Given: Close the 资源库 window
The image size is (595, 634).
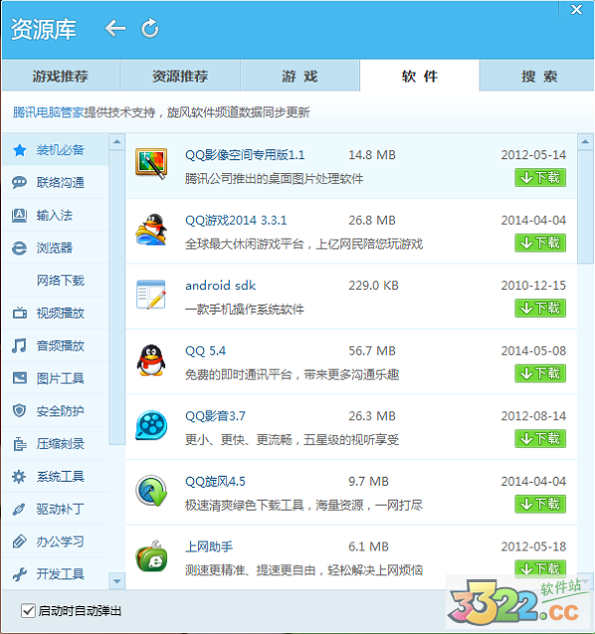Looking at the screenshot, I should pos(576,9).
